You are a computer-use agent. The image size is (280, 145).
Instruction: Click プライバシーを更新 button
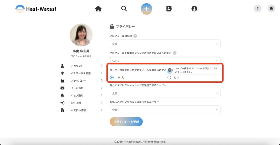coord(126,122)
